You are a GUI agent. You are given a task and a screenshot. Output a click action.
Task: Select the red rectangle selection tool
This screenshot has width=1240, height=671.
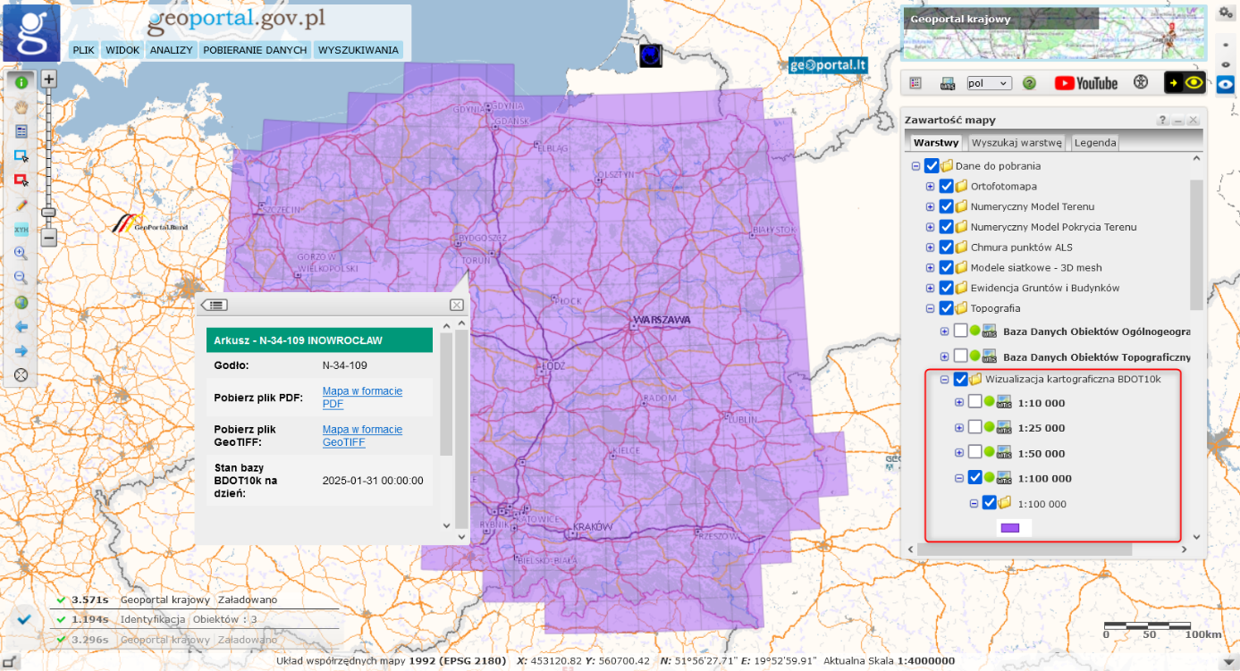tap(21, 180)
